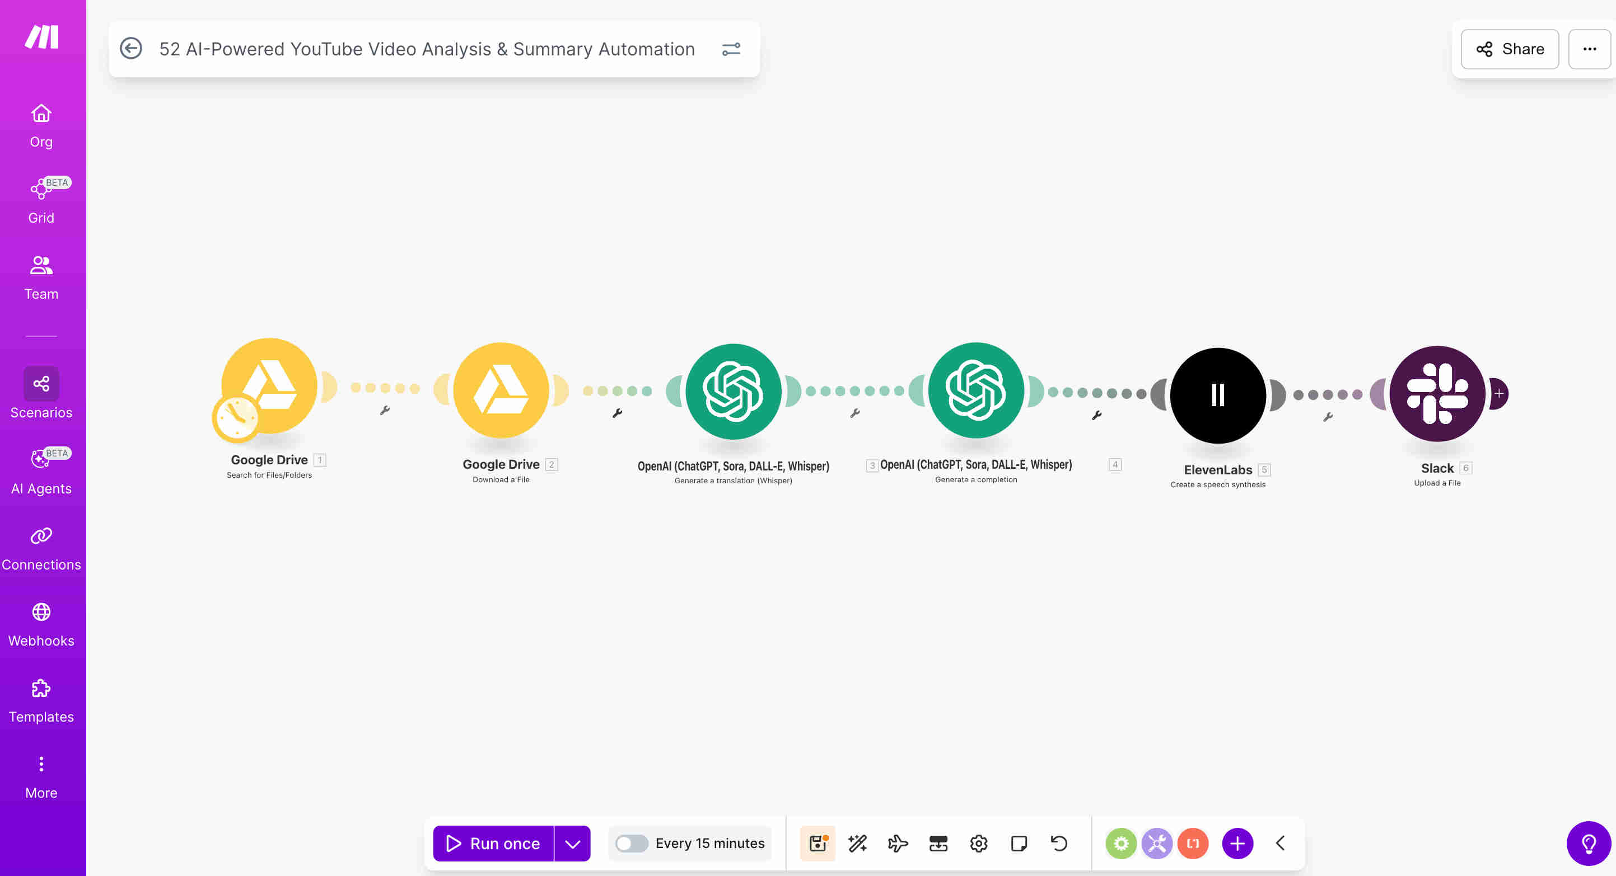Screen dimensions: 1616x876
Task: Open the Scenarios section
Action: [41, 393]
